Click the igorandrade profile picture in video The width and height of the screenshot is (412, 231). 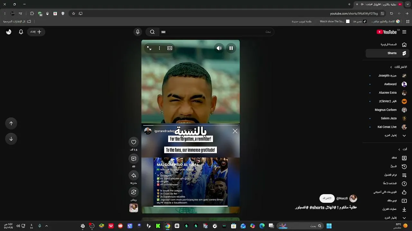tap(148, 131)
